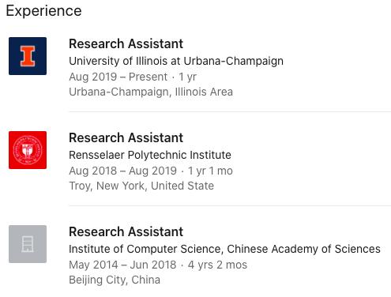Click Urbana-Champaign, Illinois Area location

coord(151,92)
